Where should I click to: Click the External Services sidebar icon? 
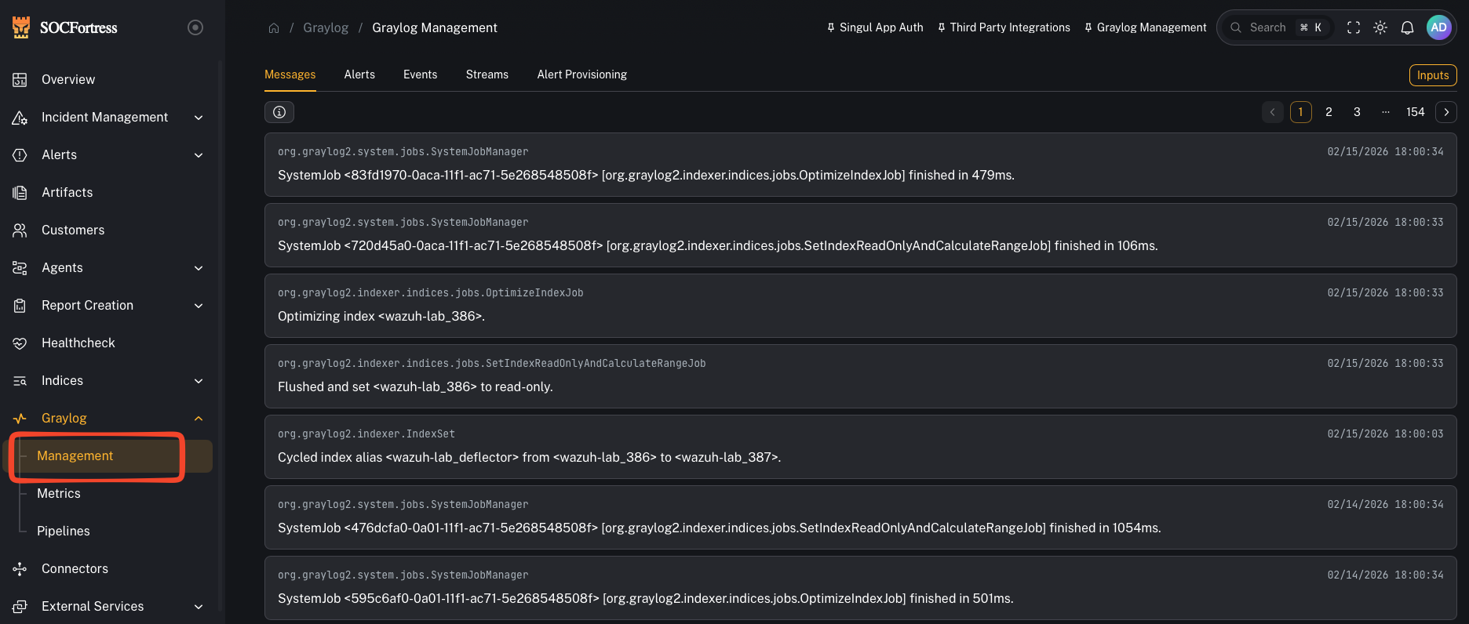click(x=20, y=606)
